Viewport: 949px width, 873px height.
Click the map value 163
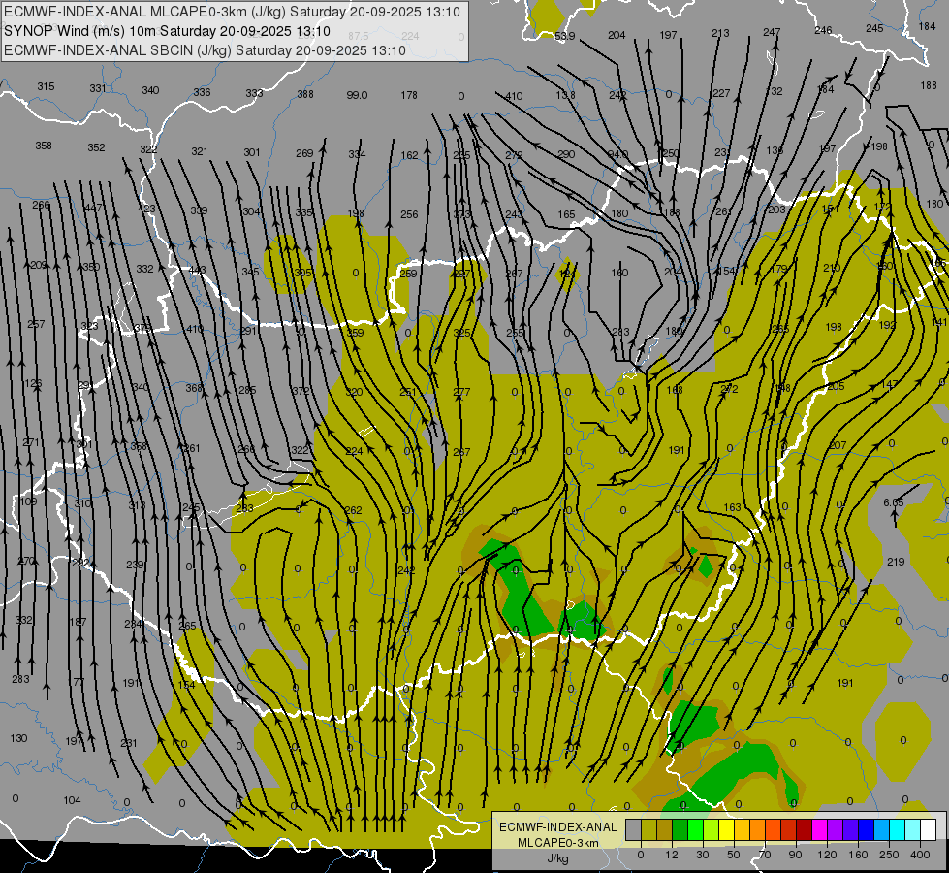click(x=732, y=507)
